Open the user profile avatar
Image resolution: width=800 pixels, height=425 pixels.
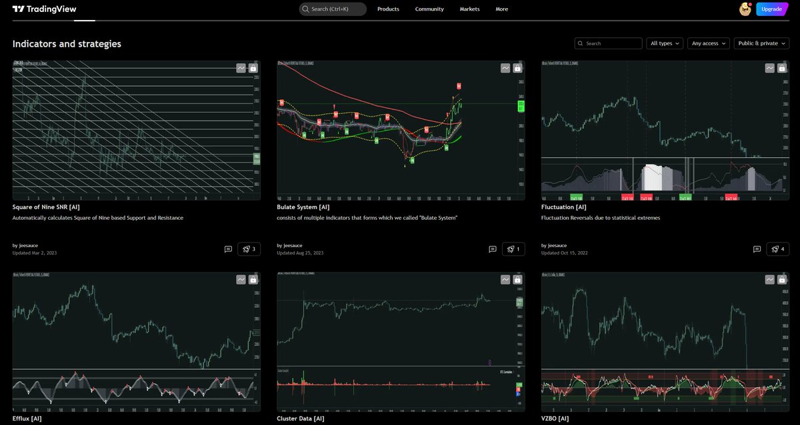745,9
